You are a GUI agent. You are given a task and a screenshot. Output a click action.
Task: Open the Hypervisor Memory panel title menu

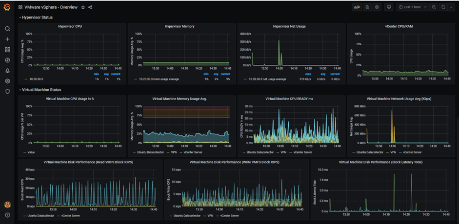(x=180, y=26)
